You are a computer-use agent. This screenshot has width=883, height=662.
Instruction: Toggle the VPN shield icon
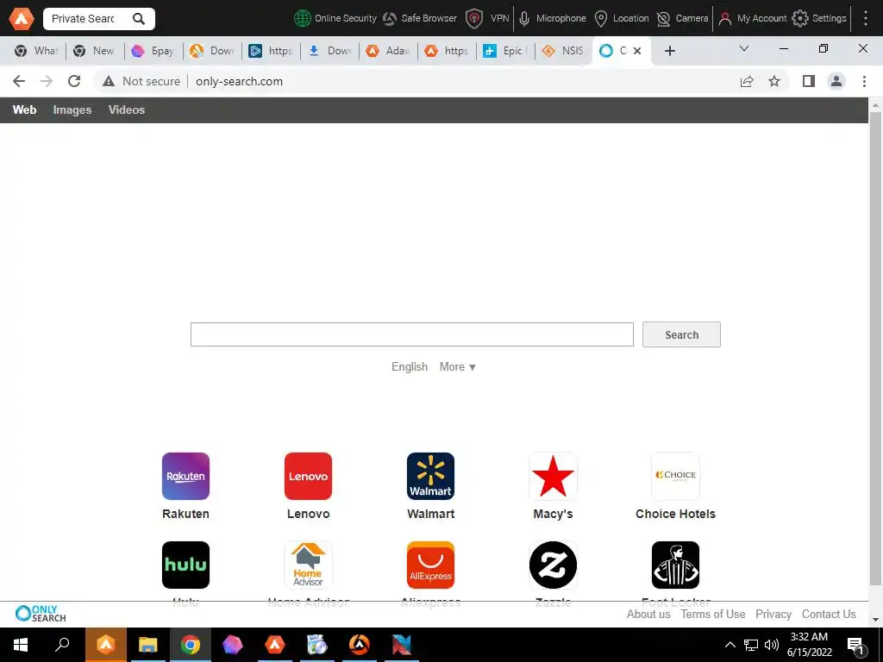[x=474, y=19]
